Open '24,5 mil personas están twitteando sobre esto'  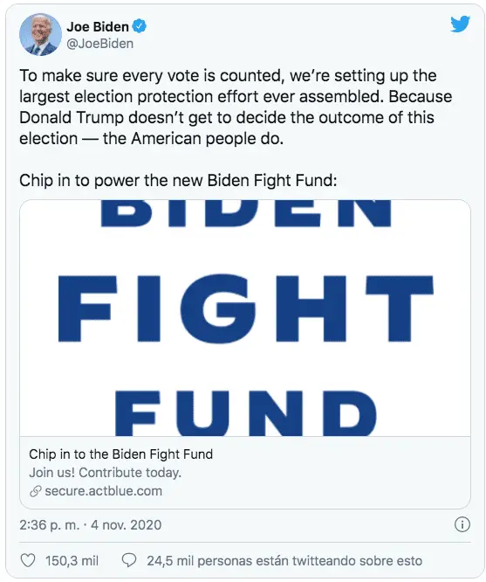[284, 561]
